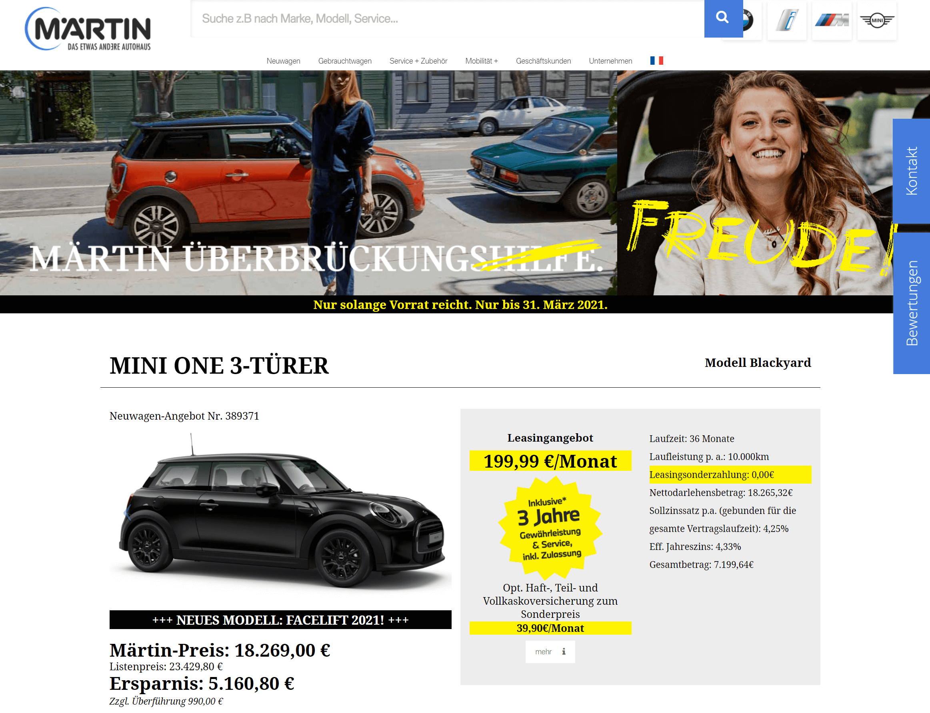
Task: Open the BMW i brand tile
Action: click(x=786, y=20)
